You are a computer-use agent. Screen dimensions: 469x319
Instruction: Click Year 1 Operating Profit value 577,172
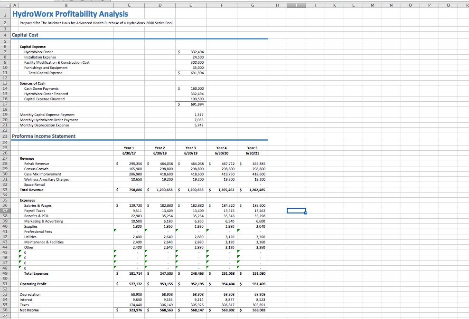(x=135, y=284)
